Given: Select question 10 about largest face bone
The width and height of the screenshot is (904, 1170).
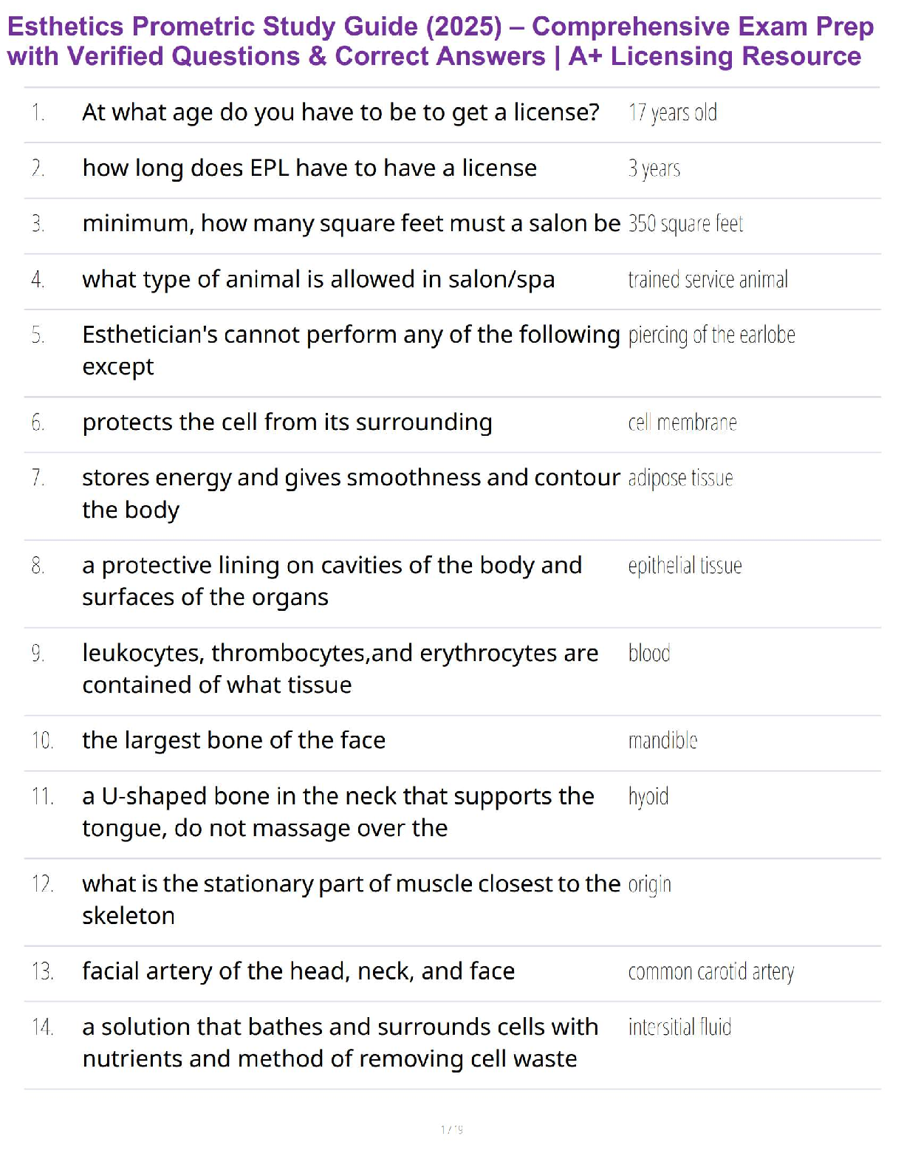Looking at the screenshot, I should pyautogui.click(x=234, y=740).
